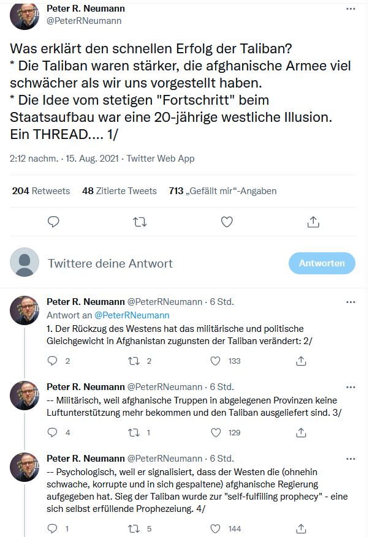The height and width of the screenshot is (537, 372).
Task: Focus the "Twittere deine Antwort" field
Action: (x=159, y=263)
